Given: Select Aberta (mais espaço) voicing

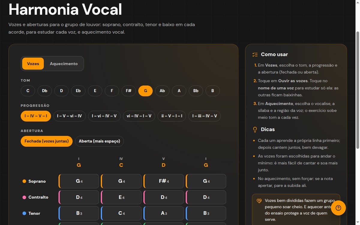Looking at the screenshot, I should (99, 141).
